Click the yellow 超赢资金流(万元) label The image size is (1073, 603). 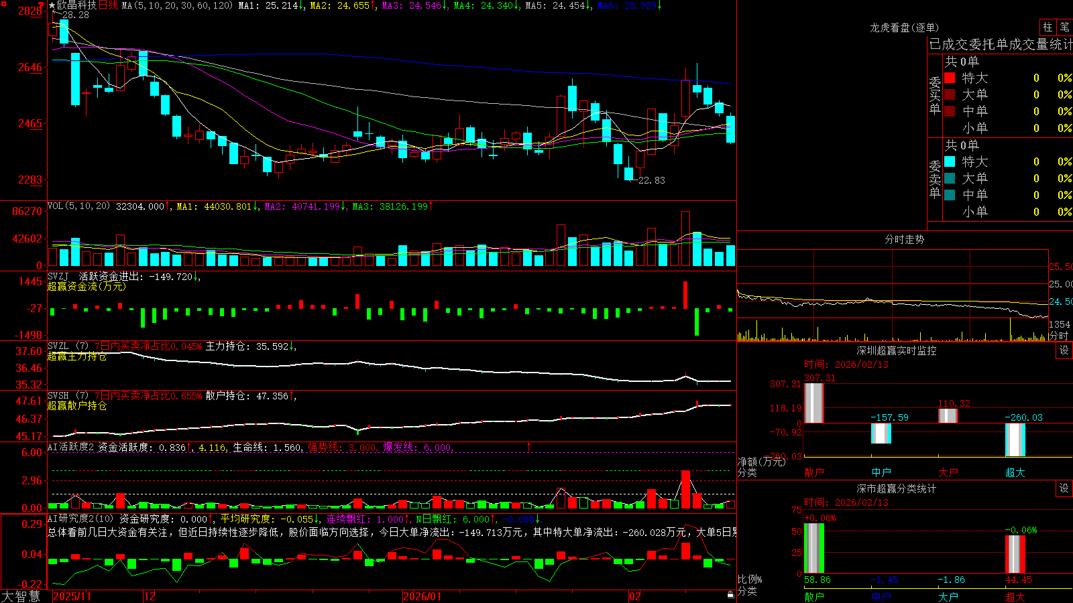click(x=87, y=286)
